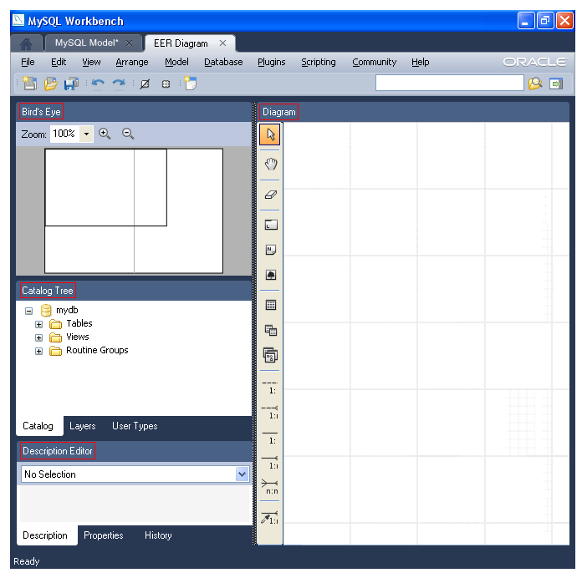Select the routine group tool
This screenshot has width=582, height=578.
coord(271,355)
